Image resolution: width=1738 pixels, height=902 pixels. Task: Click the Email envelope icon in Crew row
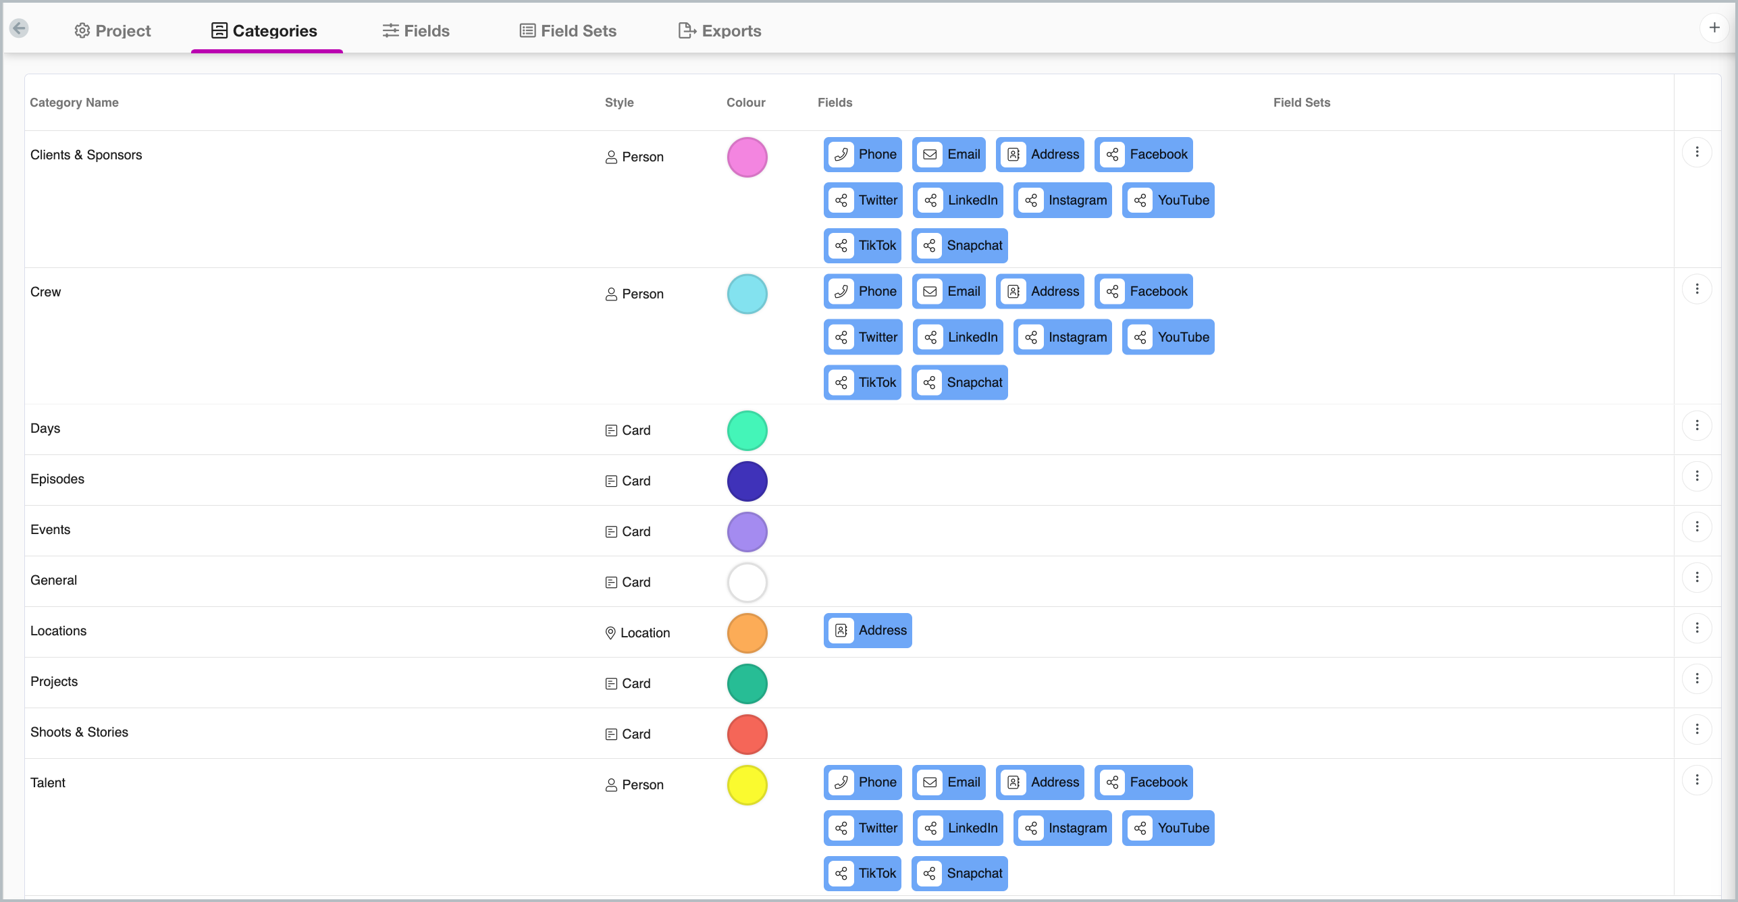coord(930,292)
